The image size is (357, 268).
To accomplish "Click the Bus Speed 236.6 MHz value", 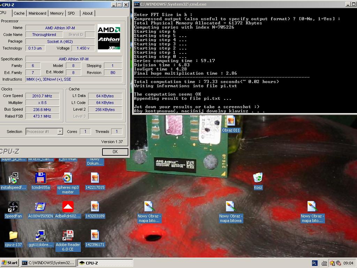I will click(42, 110).
